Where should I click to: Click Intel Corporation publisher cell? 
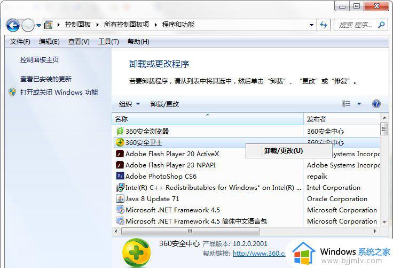[334, 187]
